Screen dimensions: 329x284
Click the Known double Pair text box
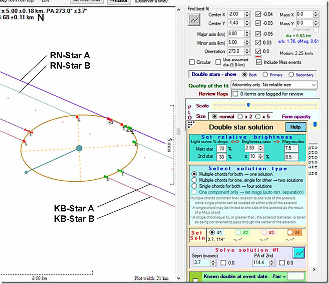point(295,276)
